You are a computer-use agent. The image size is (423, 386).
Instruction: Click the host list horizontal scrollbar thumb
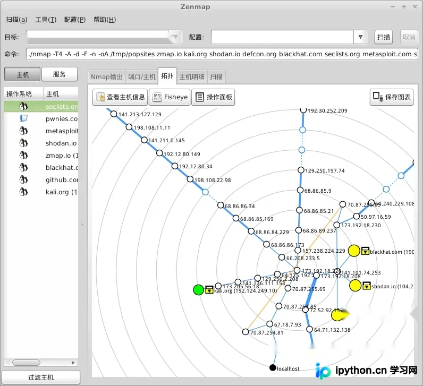point(26,363)
